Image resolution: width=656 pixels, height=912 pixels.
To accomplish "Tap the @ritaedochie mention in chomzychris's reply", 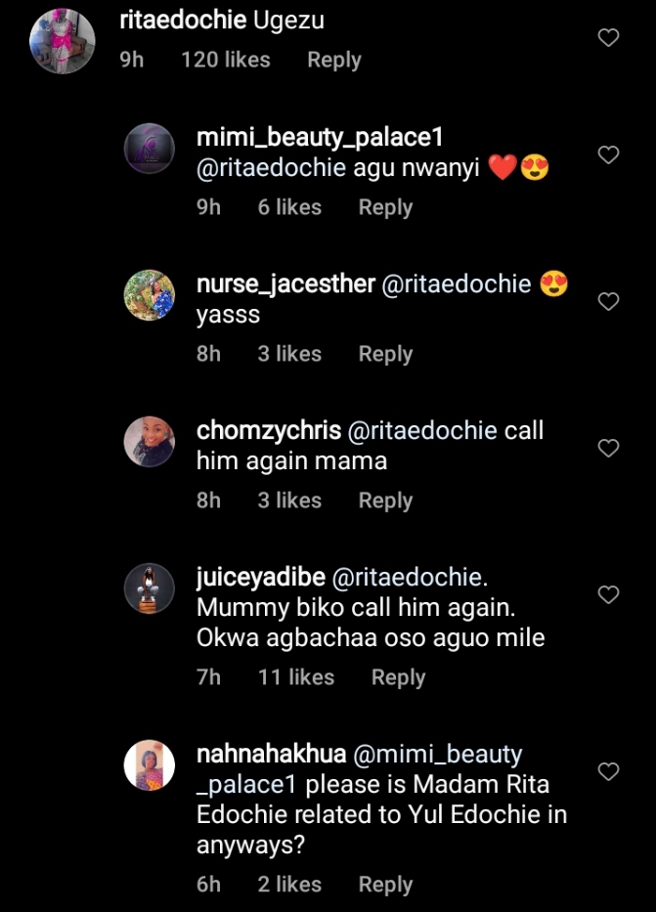I will click(x=422, y=431).
